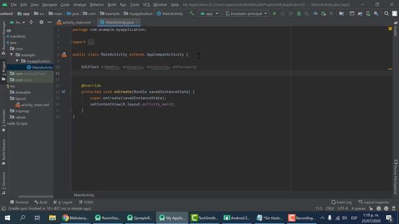Open Chrome Biblioteca in the taskbar
The width and height of the screenshot is (399, 224).
pos(75,218)
